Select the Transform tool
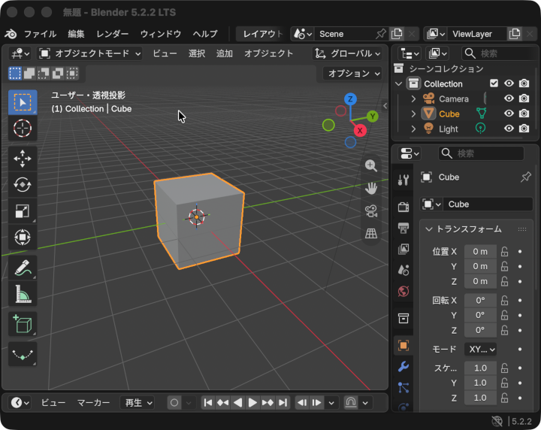Viewport: 541px width, 430px height. [23, 237]
